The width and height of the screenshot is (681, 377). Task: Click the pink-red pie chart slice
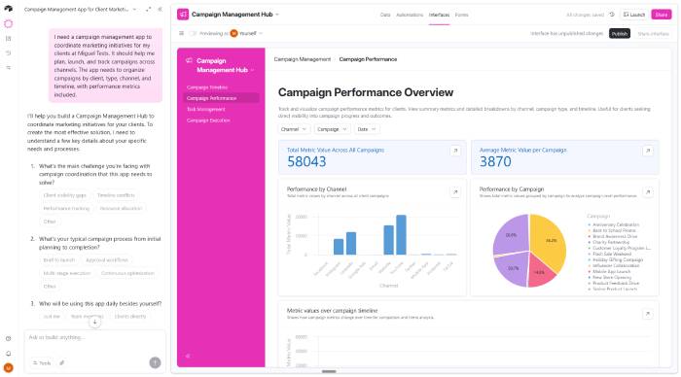click(540, 272)
